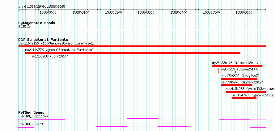The image size is (275, 131).
Task: Click the nsv1150988 (John2014) label
Action: 49,56
